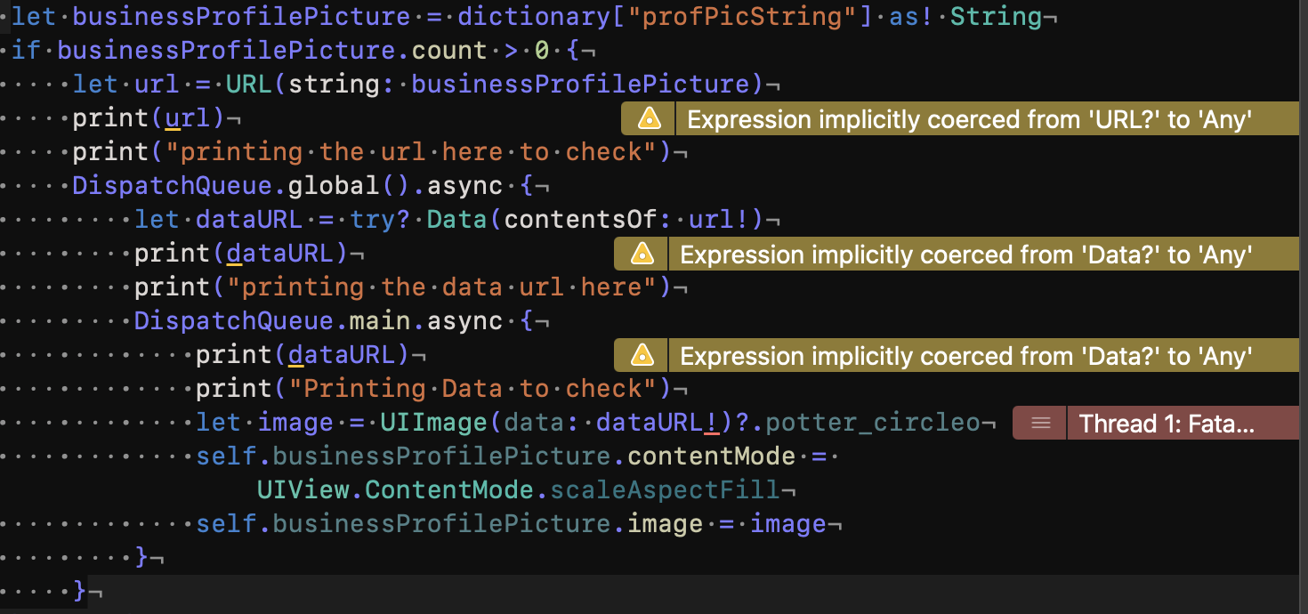Screen dimensions: 1308x614
Task: Click the thread error icon beside 'Thread 1: Fata...'
Action: point(1040,424)
